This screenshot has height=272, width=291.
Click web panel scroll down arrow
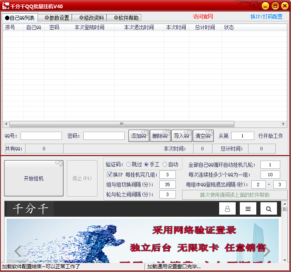(285, 260)
